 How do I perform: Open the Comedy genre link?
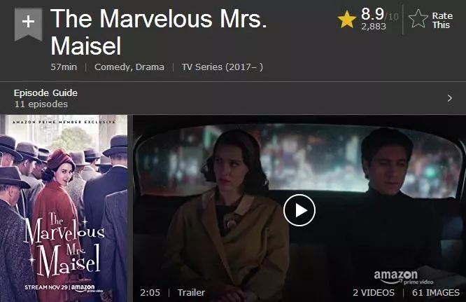point(113,67)
